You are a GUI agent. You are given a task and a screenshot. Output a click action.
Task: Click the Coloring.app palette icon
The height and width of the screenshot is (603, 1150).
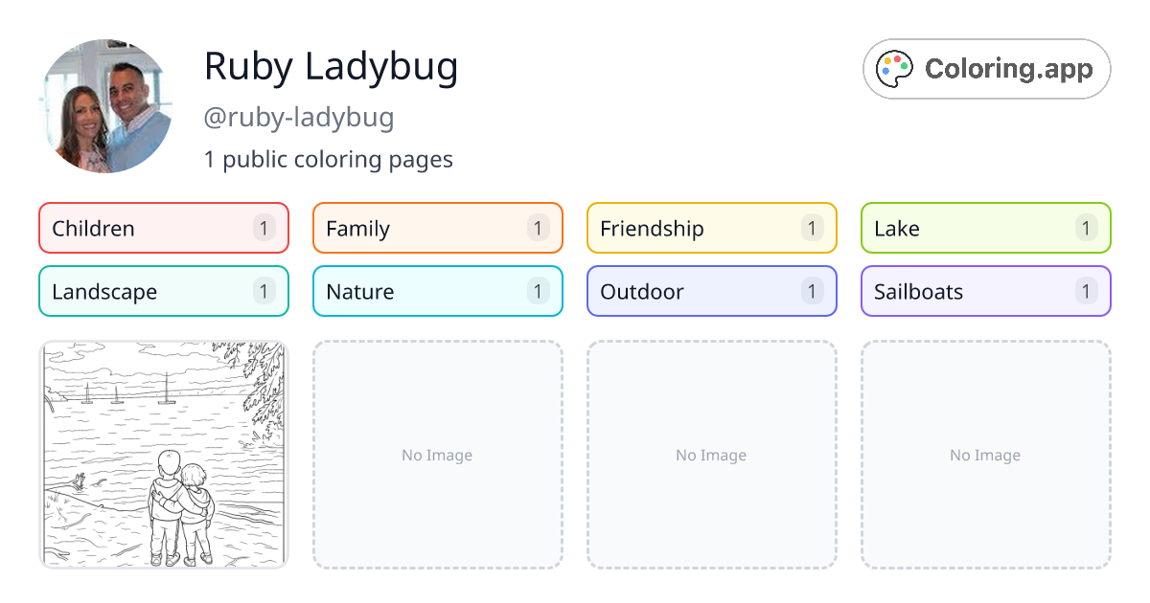[x=894, y=68]
